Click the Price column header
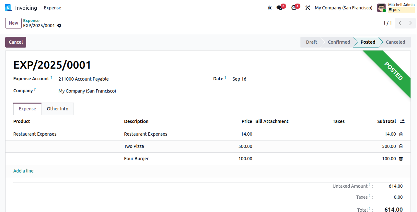Screen dimensions: 417x212 pos(247,121)
